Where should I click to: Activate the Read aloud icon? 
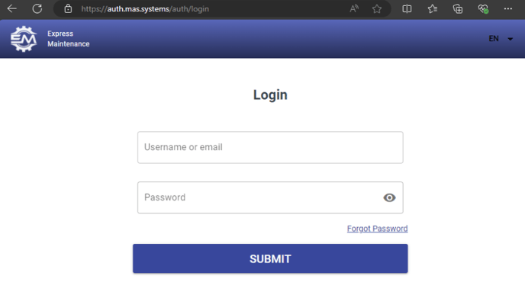(x=354, y=8)
